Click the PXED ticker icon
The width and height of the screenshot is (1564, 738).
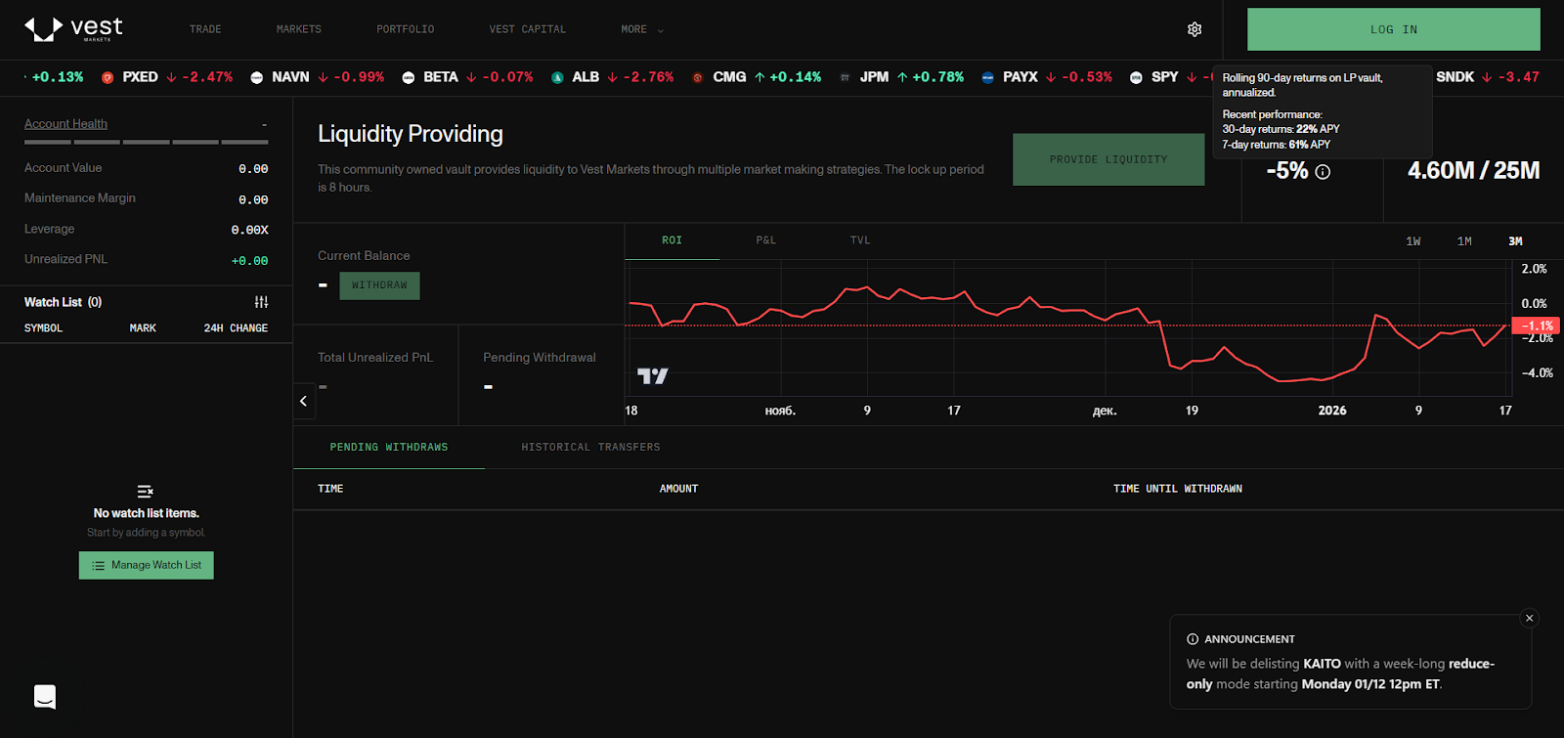point(108,77)
